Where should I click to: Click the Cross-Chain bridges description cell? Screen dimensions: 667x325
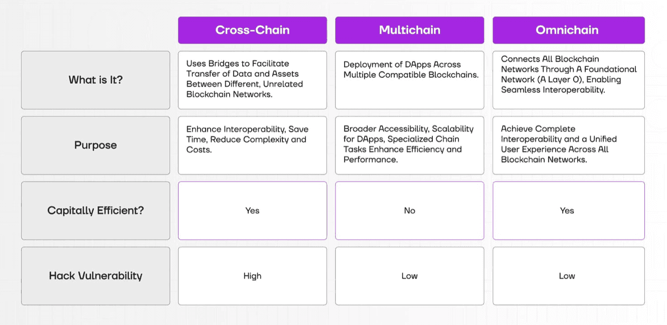tap(252, 80)
